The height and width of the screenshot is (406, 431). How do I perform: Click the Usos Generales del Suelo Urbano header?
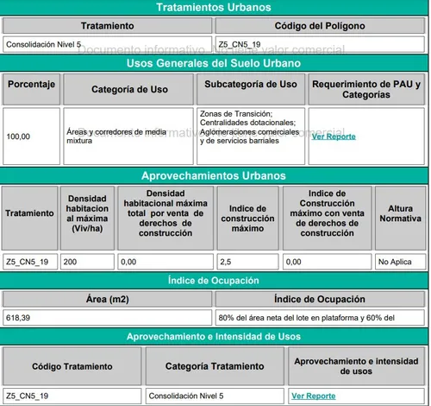pyautogui.click(x=214, y=63)
